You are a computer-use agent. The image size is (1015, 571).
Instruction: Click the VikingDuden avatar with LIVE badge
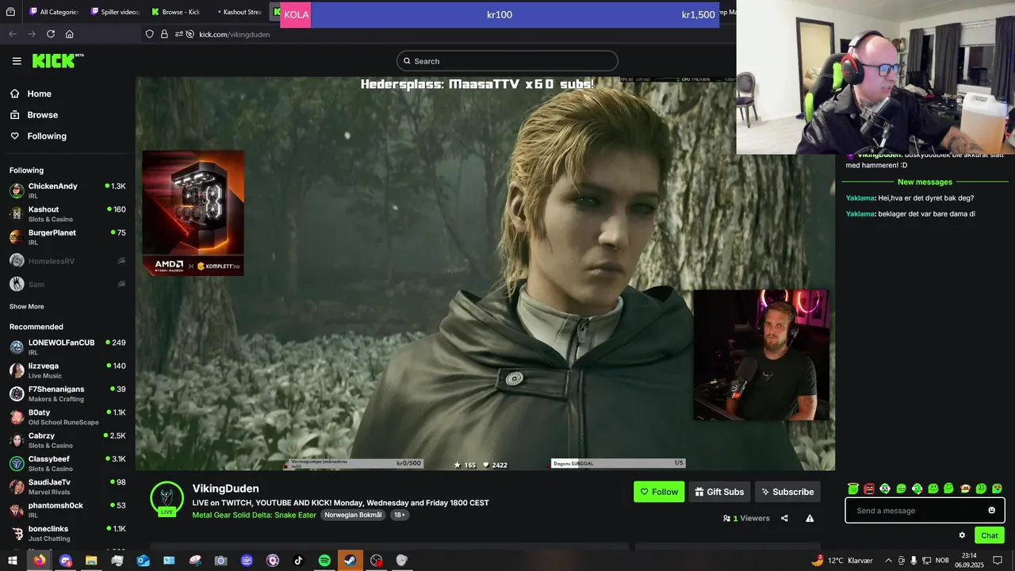167,499
